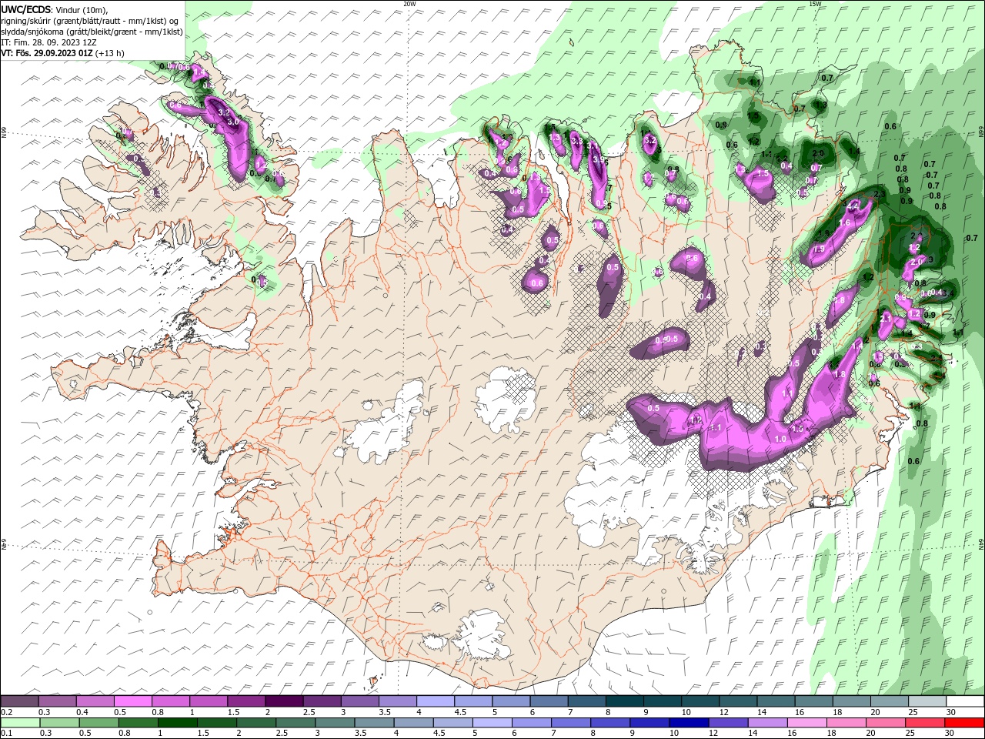
Task: Select the dark teal 8–9 swatch in upper legend row
Action: pyautogui.click(x=624, y=701)
